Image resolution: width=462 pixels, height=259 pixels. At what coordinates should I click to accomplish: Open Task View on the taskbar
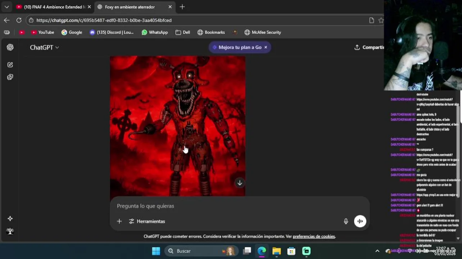click(x=247, y=251)
